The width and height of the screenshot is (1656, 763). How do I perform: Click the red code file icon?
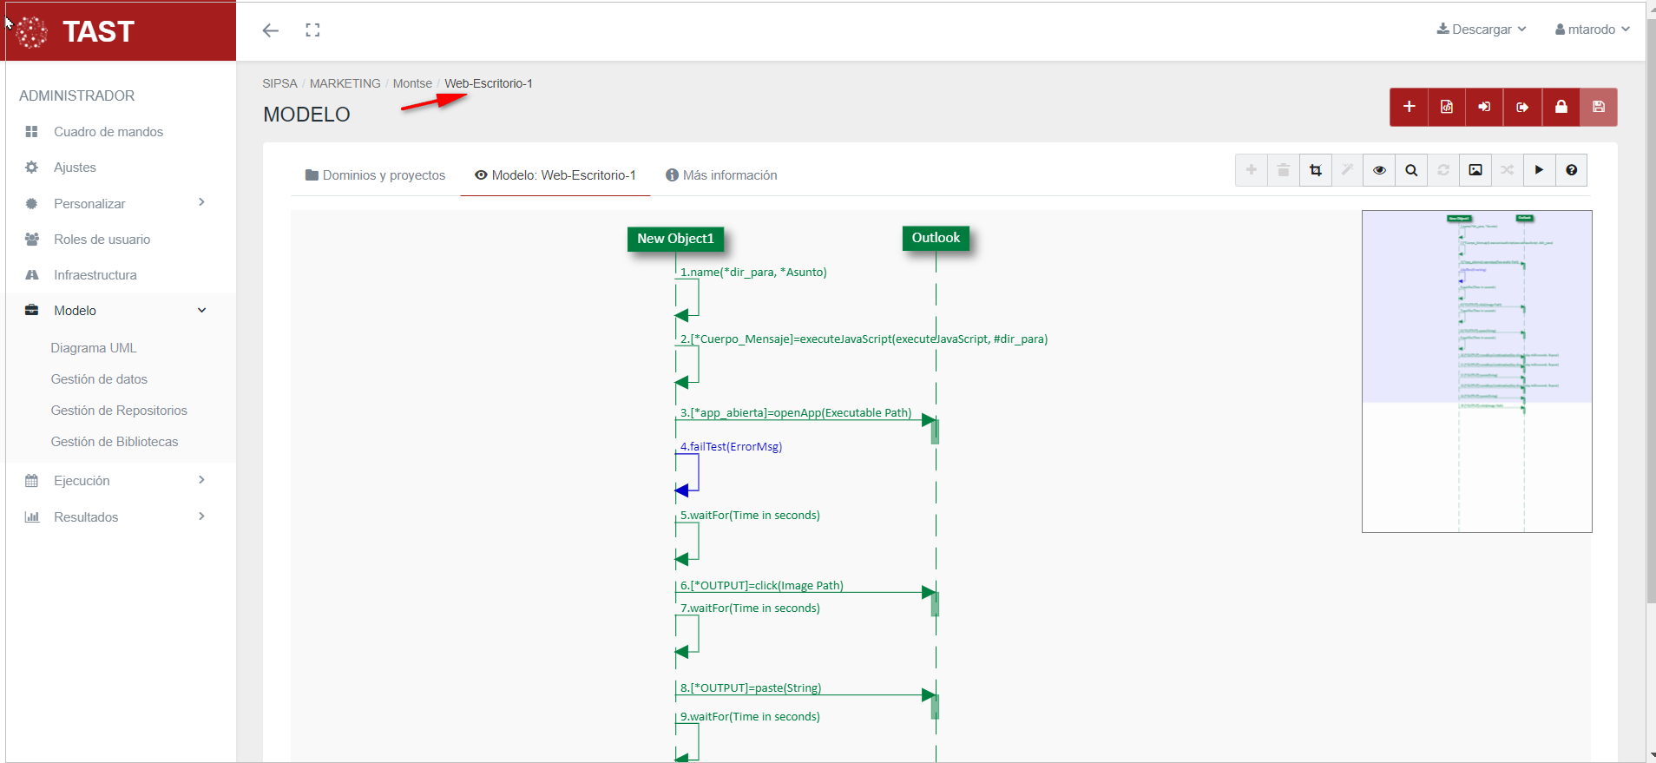click(1447, 107)
